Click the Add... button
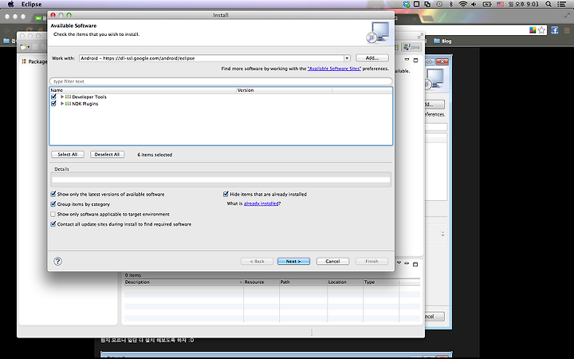The image size is (574, 359). 372,58
